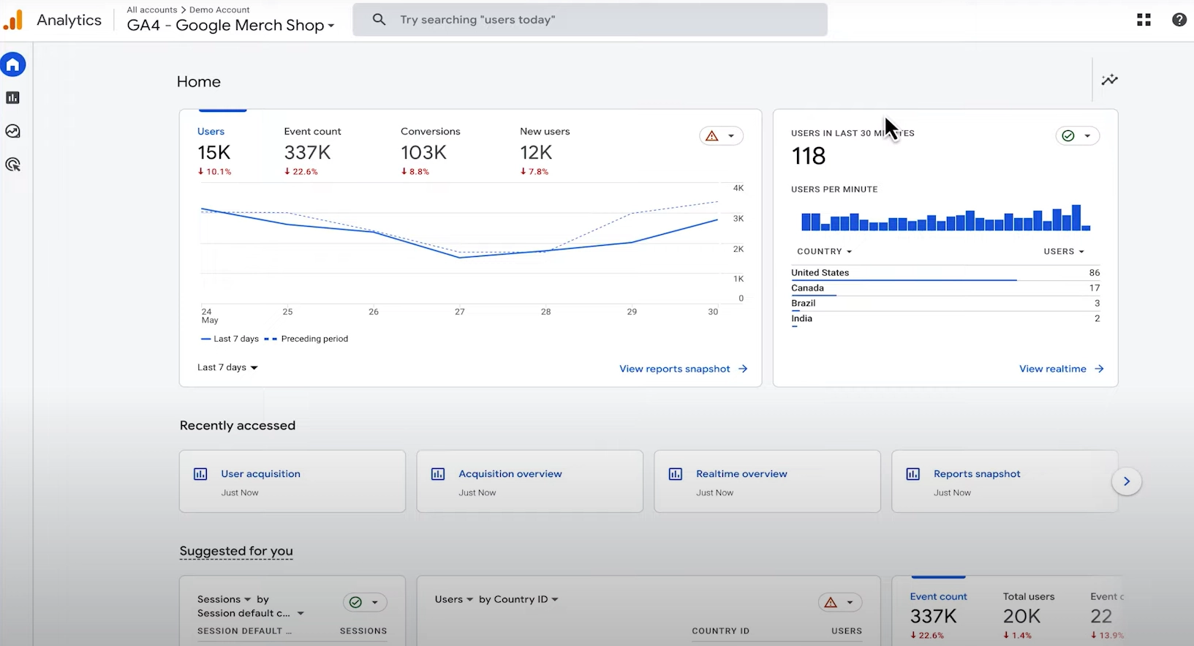
Task: Open Users metric dropdown in Country ID card
Action: [453, 599]
